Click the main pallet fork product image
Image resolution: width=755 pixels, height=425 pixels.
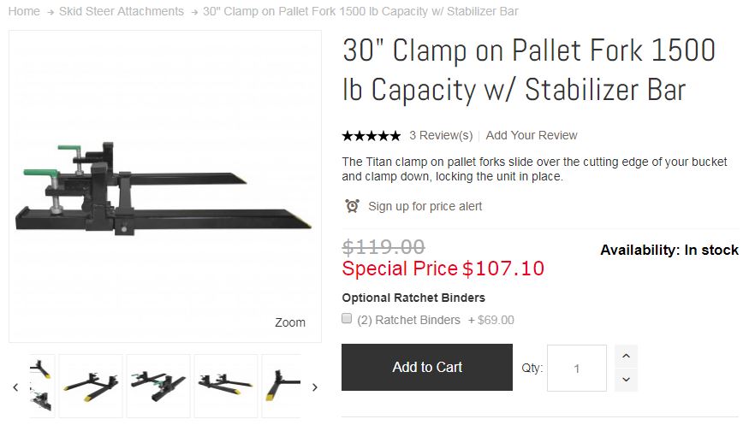pyautogui.click(x=165, y=186)
